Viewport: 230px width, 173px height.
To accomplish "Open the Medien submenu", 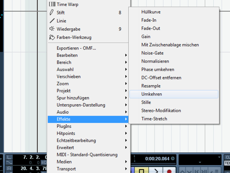I will click(88, 162).
